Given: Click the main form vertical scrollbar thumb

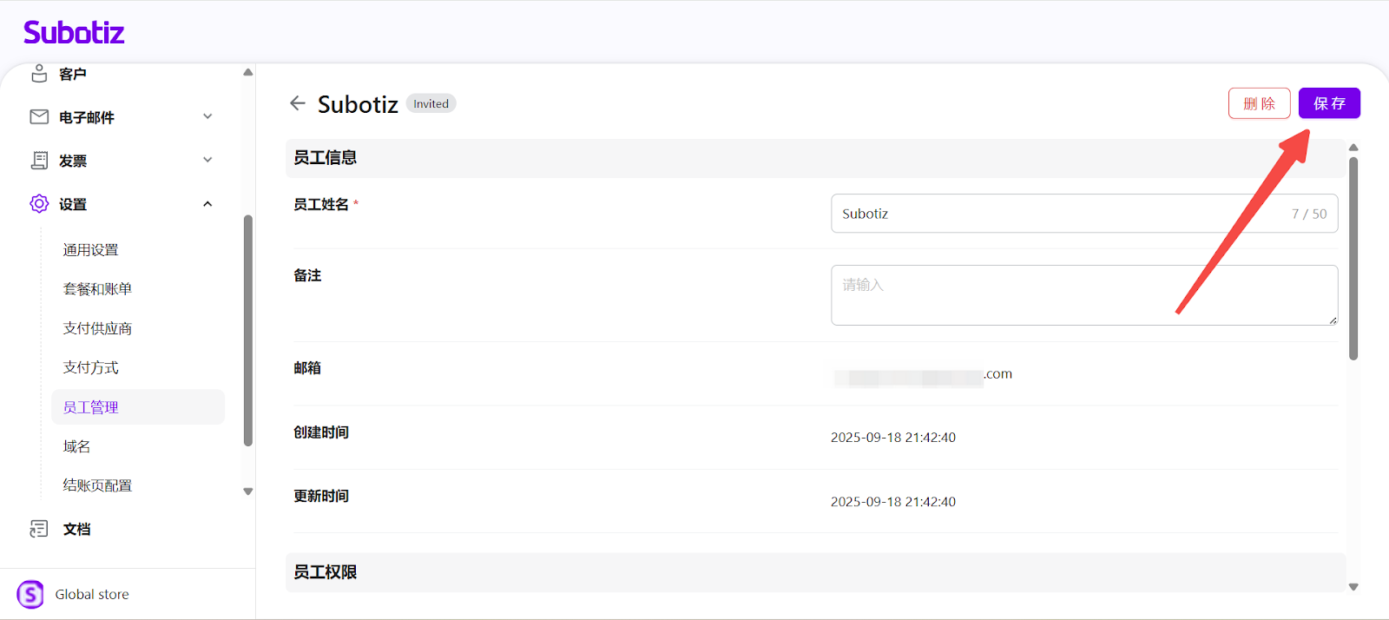Looking at the screenshot, I should pyautogui.click(x=1353, y=259).
